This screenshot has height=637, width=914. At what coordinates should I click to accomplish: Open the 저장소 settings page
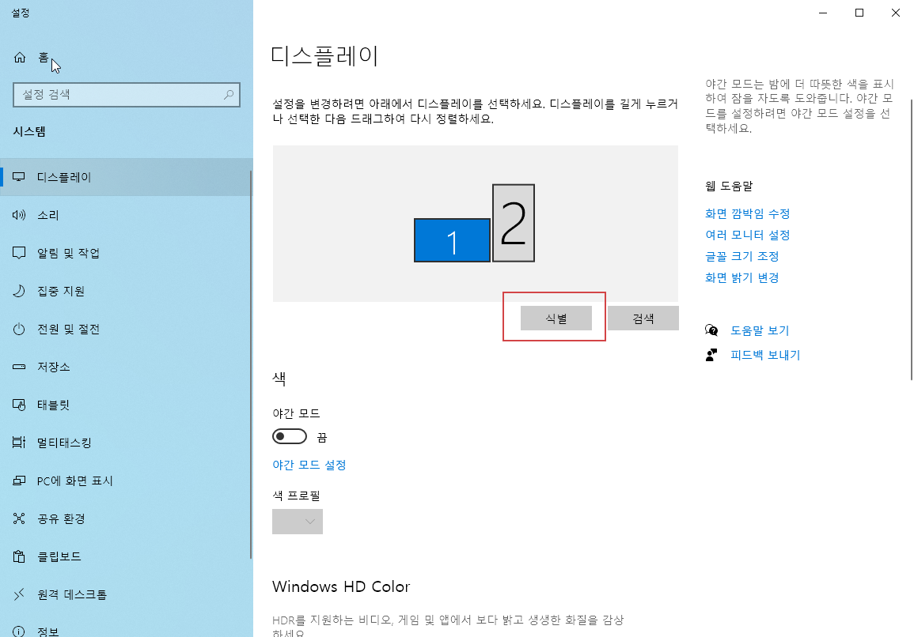pyautogui.click(x=125, y=367)
